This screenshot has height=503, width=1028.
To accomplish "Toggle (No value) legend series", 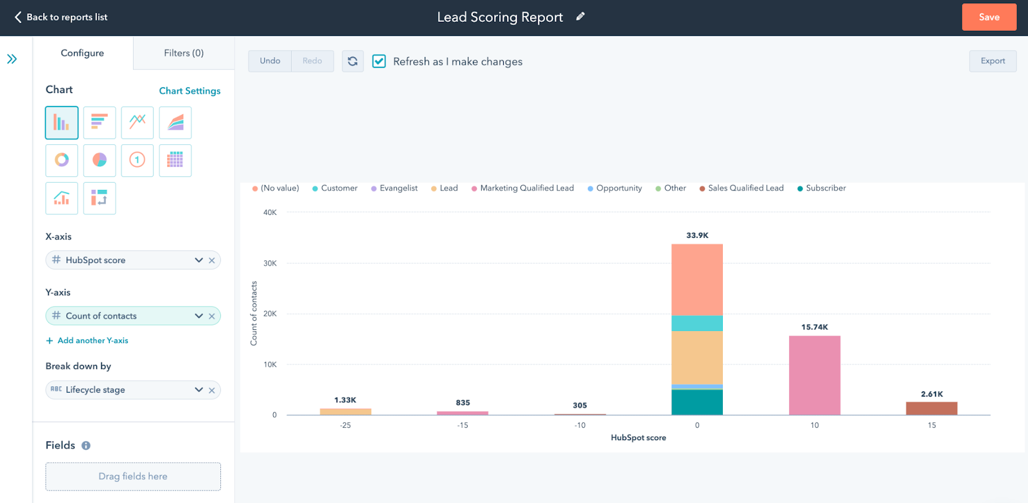I will coord(276,188).
